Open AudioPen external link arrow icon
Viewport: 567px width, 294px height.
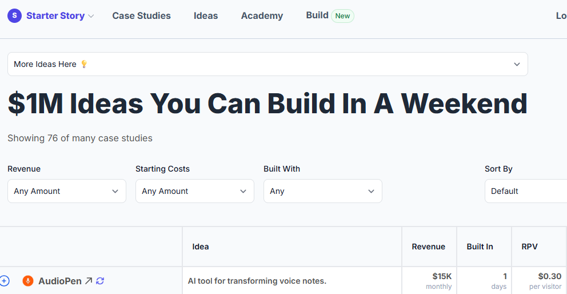pyautogui.click(x=88, y=281)
